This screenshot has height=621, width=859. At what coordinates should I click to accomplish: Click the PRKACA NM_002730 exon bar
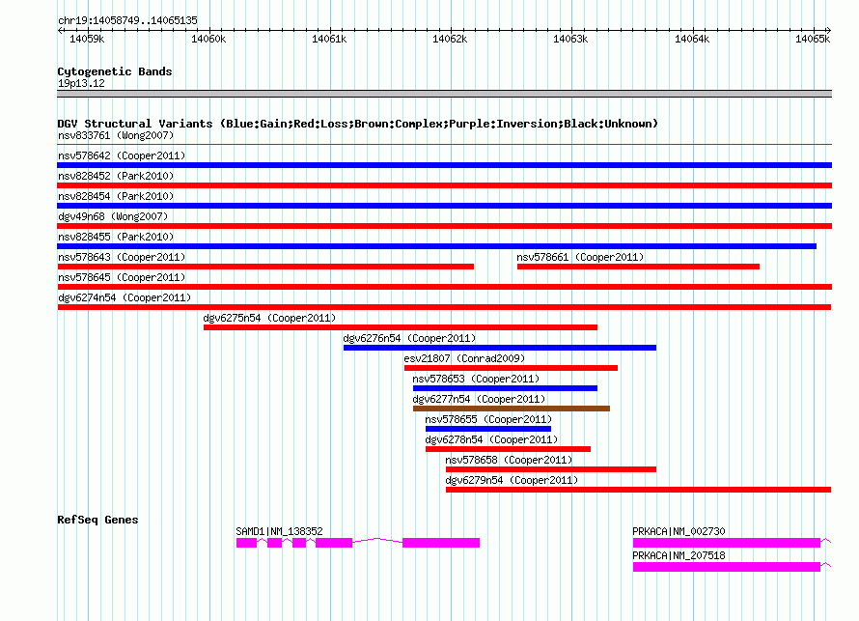727,543
